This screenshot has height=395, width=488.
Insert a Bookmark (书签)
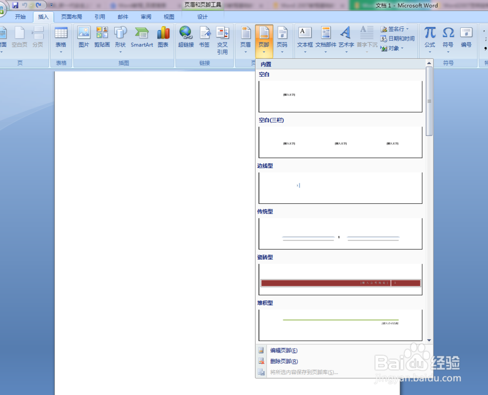[x=204, y=38]
